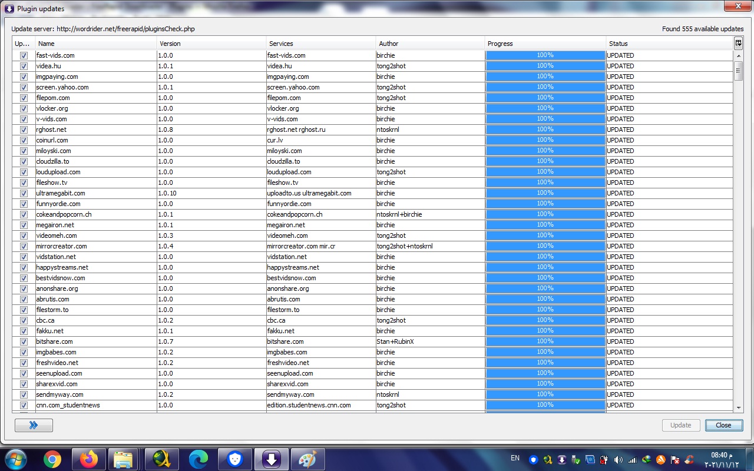Click the volume speaker icon in system tray
Image resolution: width=754 pixels, height=471 pixels.
618,460
